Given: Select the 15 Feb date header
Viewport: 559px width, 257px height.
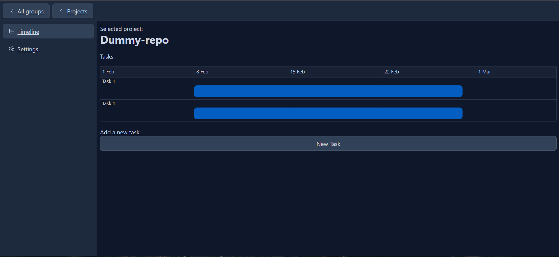Looking at the screenshot, I should tap(297, 71).
